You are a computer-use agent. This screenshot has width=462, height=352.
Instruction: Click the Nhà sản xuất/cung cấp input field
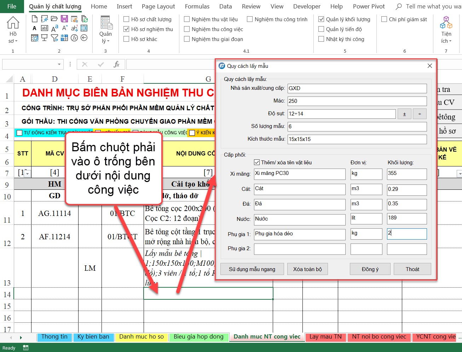click(357, 88)
